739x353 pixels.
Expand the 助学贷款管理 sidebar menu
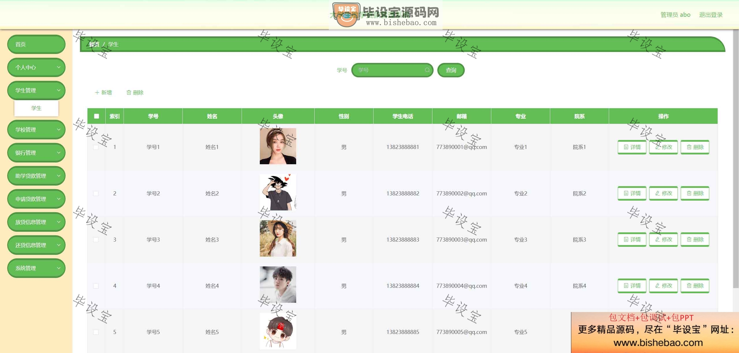tap(36, 176)
